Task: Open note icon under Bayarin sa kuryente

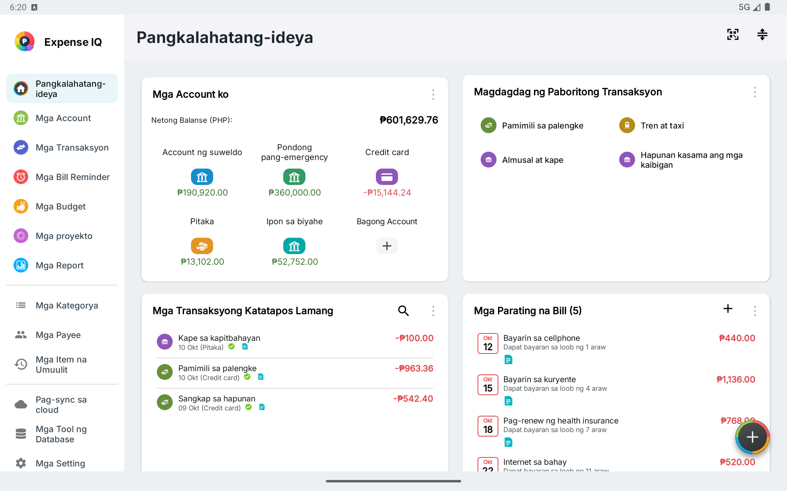Action: coord(508,401)
